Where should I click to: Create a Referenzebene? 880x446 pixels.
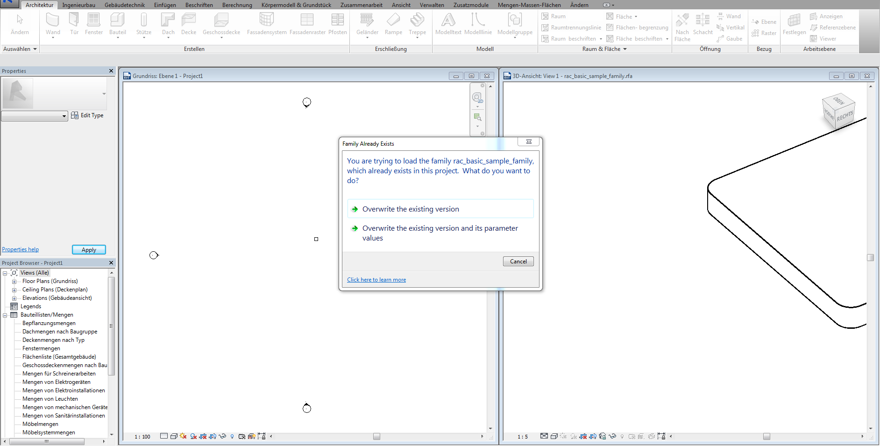click(833, 27)
